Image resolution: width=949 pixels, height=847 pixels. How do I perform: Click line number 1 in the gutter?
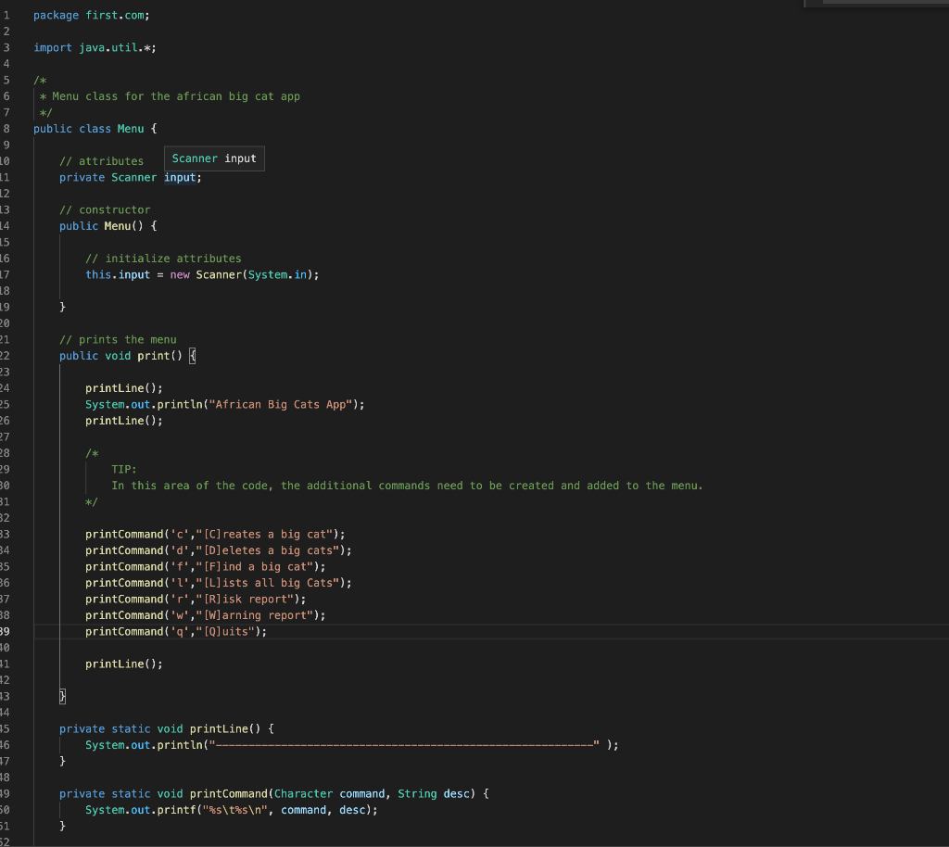point(6,15)
